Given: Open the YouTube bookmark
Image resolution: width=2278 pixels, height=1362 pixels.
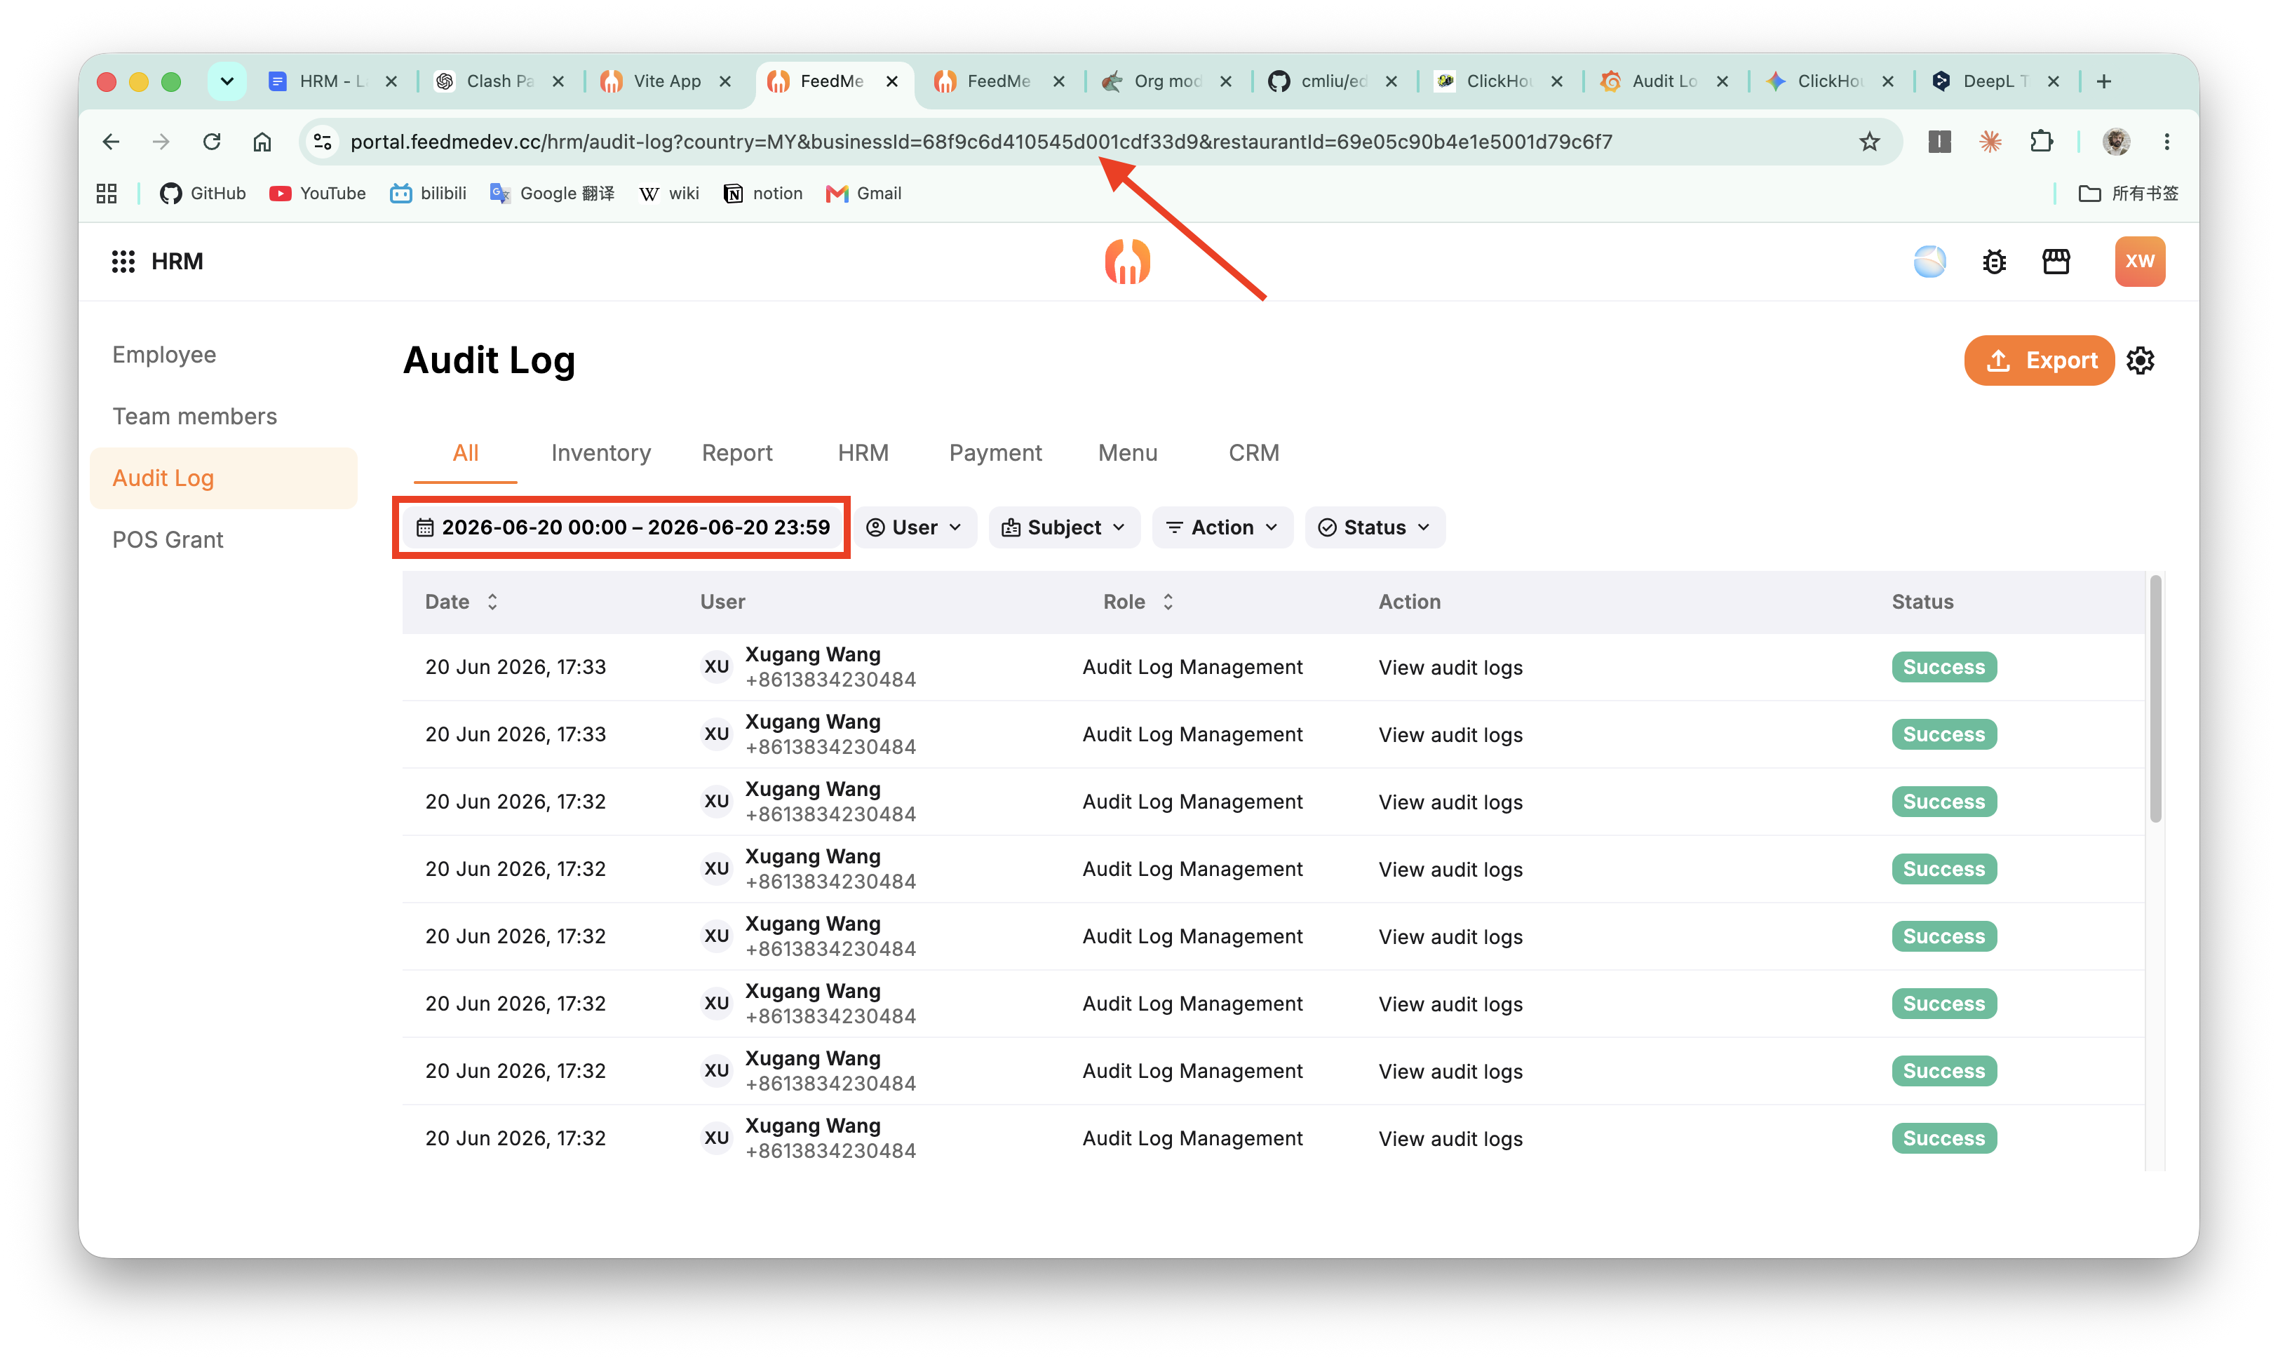Looking at the screenshot, I should [318, 193].
